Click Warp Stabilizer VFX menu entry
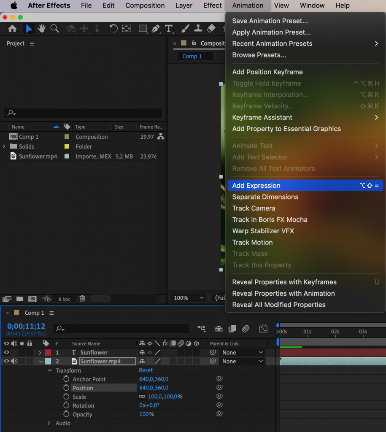Screen dimensions: 386x432 [x=263, y=231]
